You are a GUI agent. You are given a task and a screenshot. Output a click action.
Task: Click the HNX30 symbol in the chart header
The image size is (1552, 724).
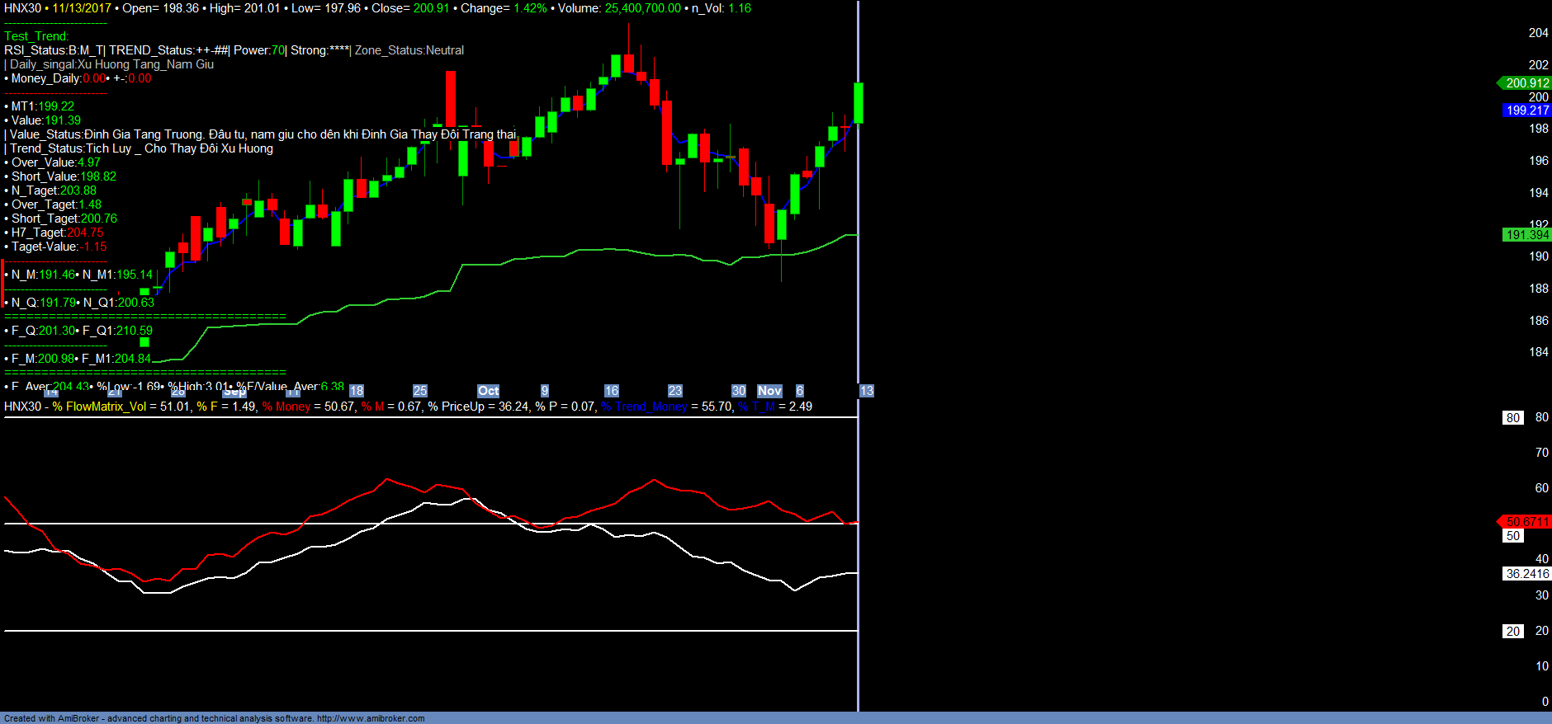point(22,8)
